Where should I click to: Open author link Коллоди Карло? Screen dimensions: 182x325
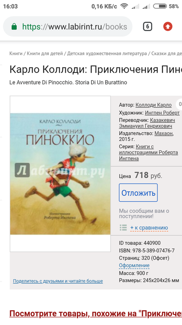pyautogui.click(x=153, y=105)
